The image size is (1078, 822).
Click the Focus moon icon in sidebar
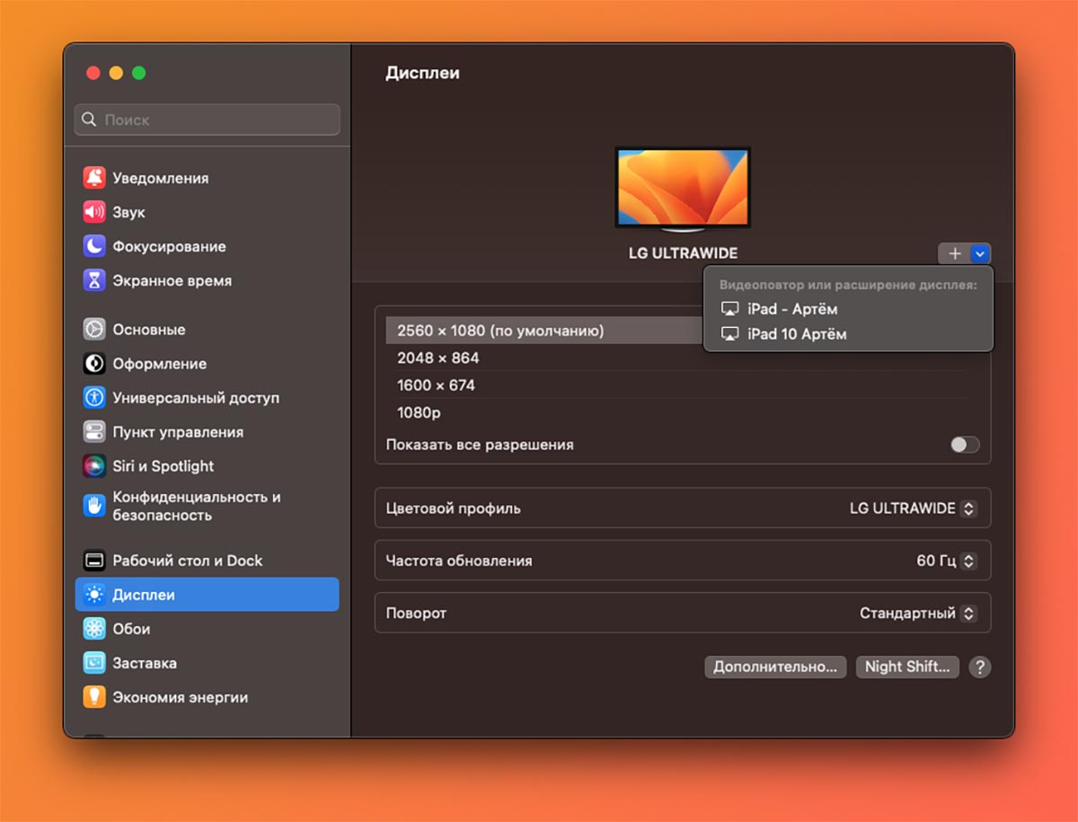click(x=94, y=246)
